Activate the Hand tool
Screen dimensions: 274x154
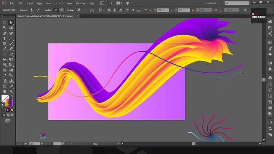click(x=5, y=92)
